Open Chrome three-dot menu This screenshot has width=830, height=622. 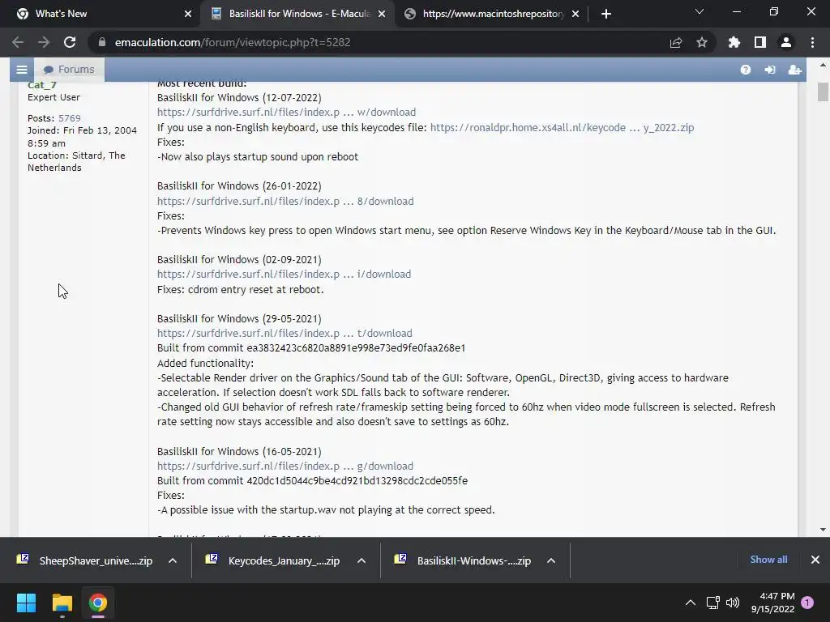[812, 42]
